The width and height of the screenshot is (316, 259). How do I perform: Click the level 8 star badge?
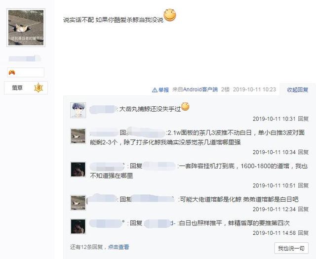[x=39, y=88]
